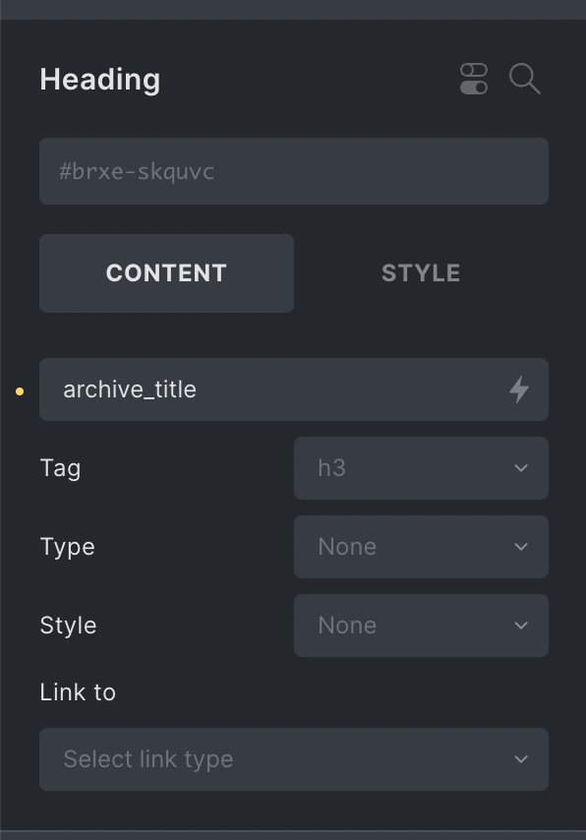586x840 pixels.
Task: Click the #brxe-skquvc ID field
Action: (294, 171)
